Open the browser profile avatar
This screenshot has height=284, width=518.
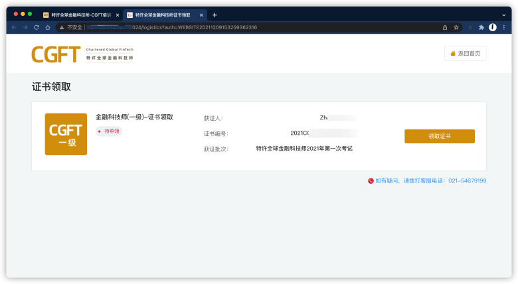pos(493,27)
